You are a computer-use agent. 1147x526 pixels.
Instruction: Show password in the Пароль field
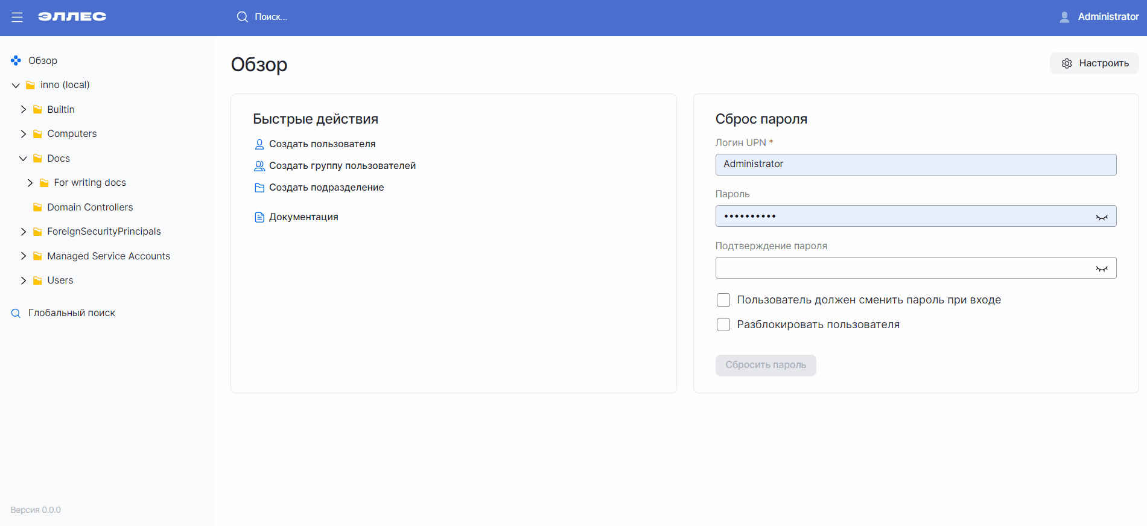point(1101,217)
